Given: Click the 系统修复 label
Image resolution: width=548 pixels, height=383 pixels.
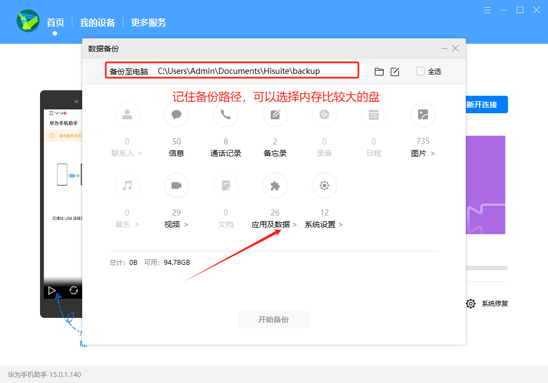Looking at the screenshot, I should pos(494,304).
